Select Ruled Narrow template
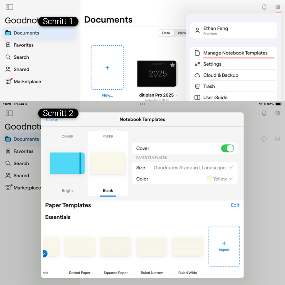Viewport: 285px width, 285px height. click(152, 247)
